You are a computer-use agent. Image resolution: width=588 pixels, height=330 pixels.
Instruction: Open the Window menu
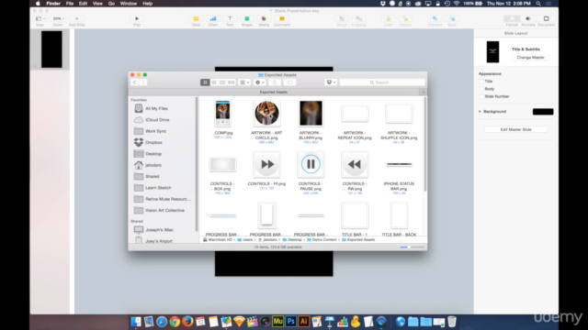point(129,4)
